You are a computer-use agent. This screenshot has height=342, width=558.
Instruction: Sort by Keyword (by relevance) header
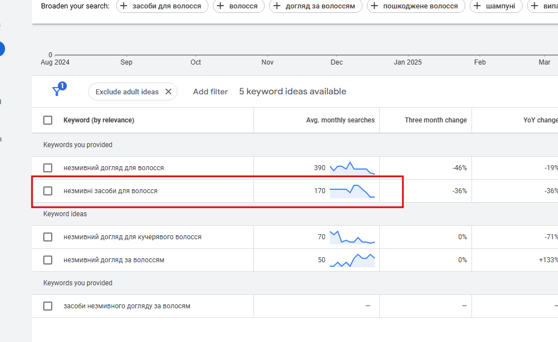coord(98,120)
